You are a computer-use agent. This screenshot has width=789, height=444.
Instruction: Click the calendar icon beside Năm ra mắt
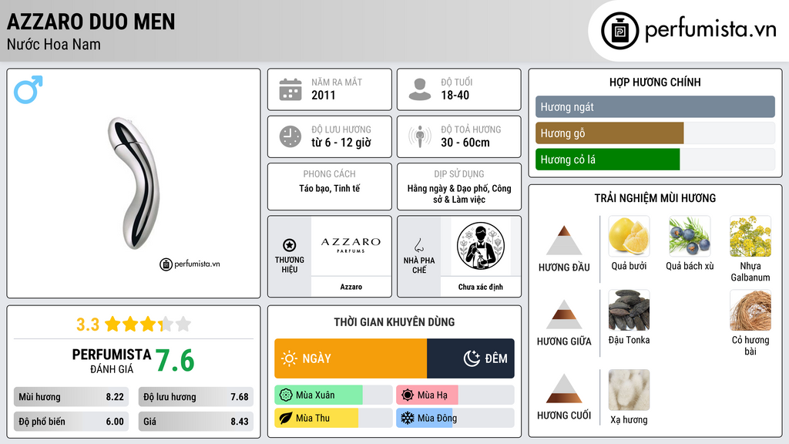(x=290, y=89)
